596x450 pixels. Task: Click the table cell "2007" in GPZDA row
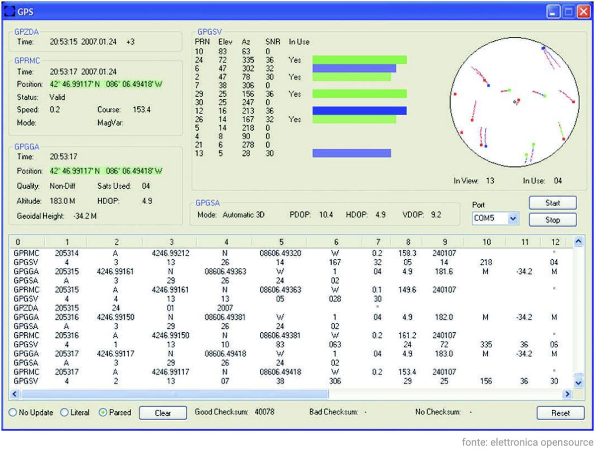click(x=225, y=308)
